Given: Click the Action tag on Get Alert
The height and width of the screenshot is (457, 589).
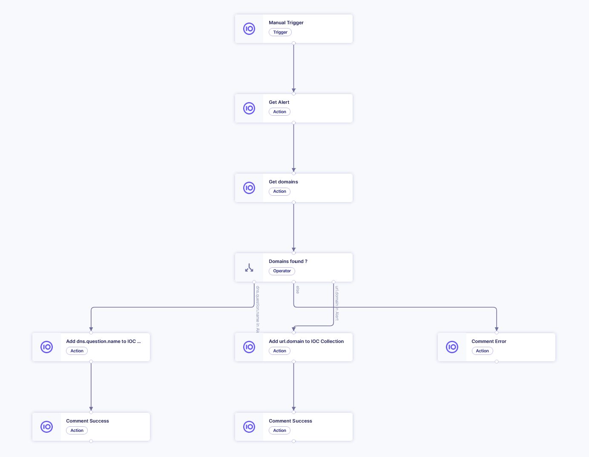Looking at the screenshot, I should [x=280, y=112].
